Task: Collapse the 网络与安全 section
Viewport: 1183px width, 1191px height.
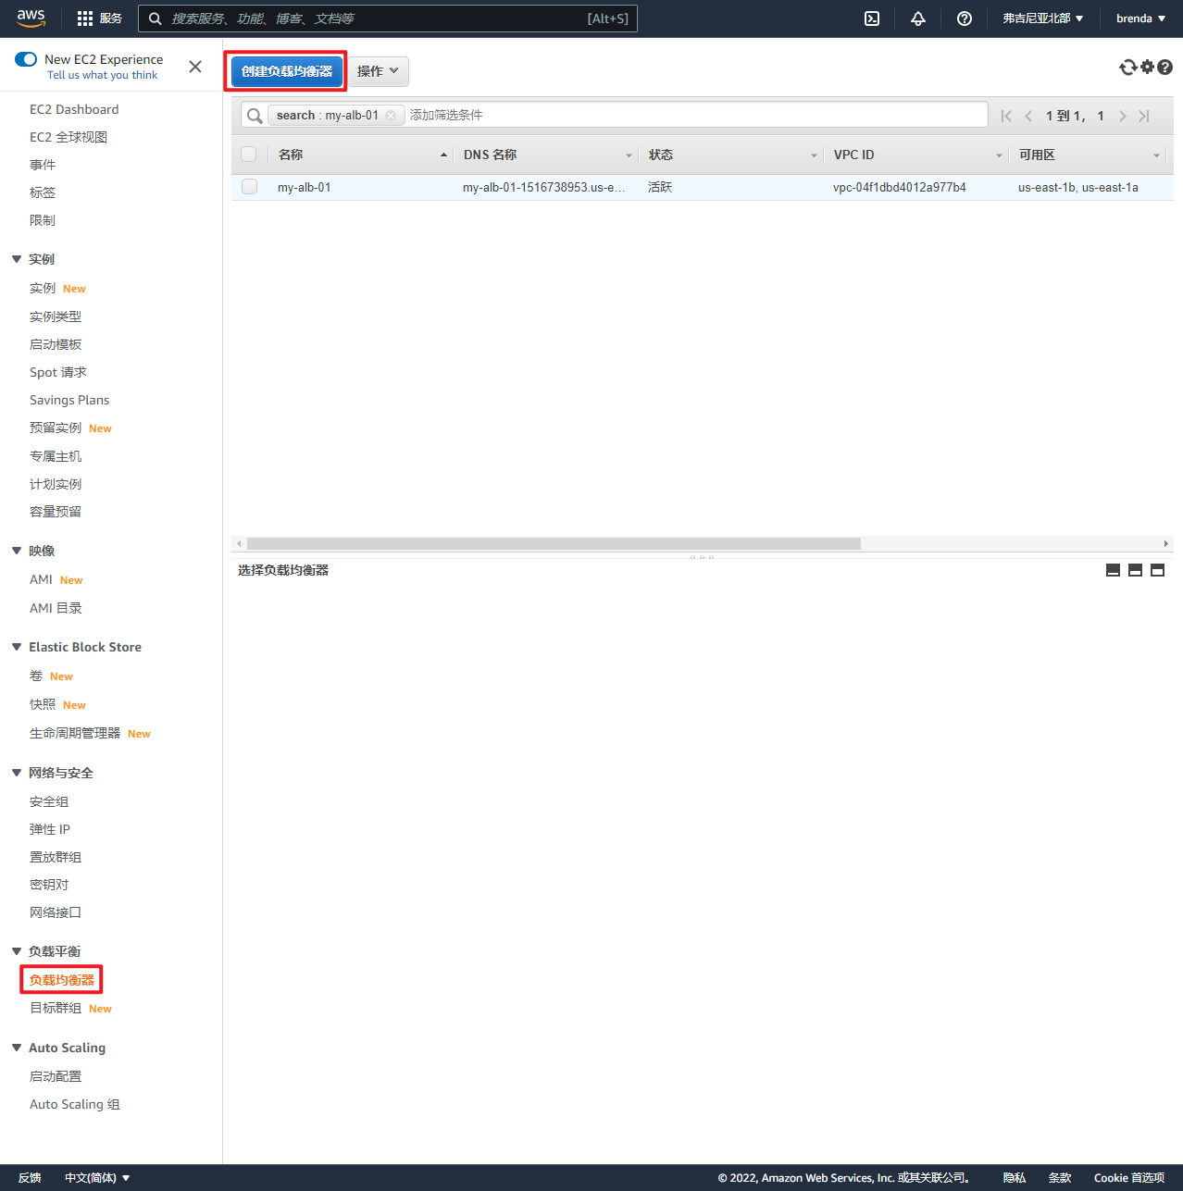Action: click(17, 773)
